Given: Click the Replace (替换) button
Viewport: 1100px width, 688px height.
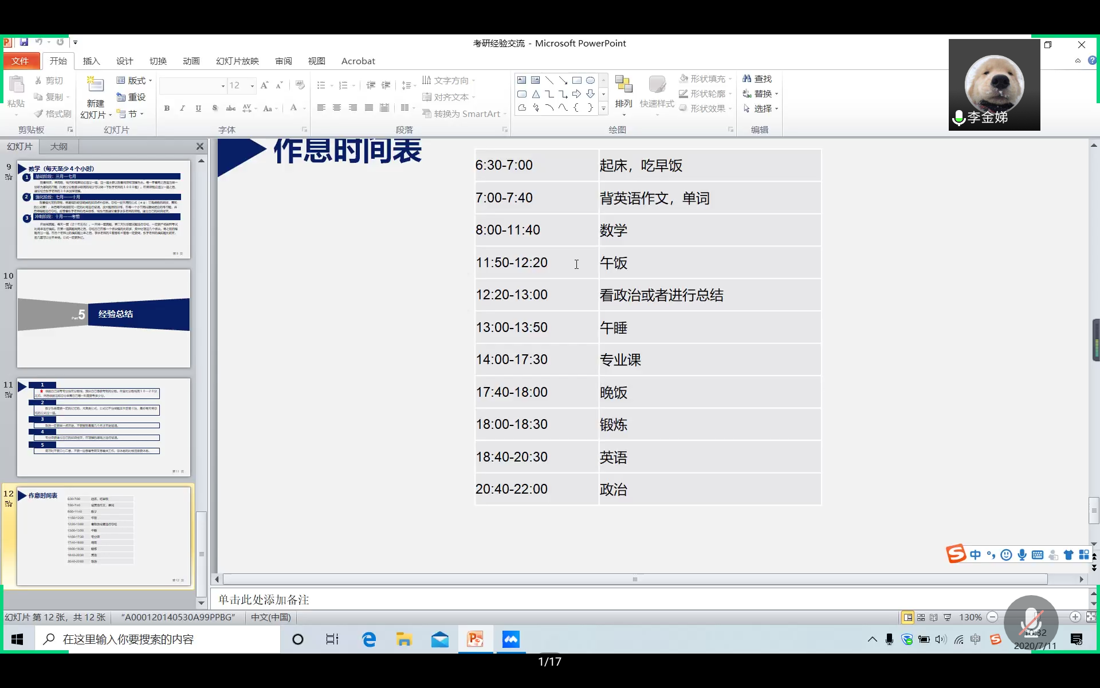Looking at the screenshot, I should pos(760,93).
